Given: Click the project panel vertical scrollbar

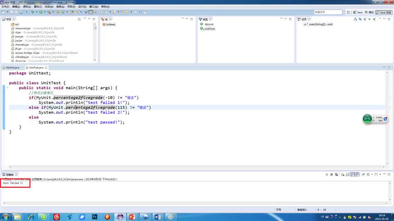Looking at the screenshot, I should (95, 41).
